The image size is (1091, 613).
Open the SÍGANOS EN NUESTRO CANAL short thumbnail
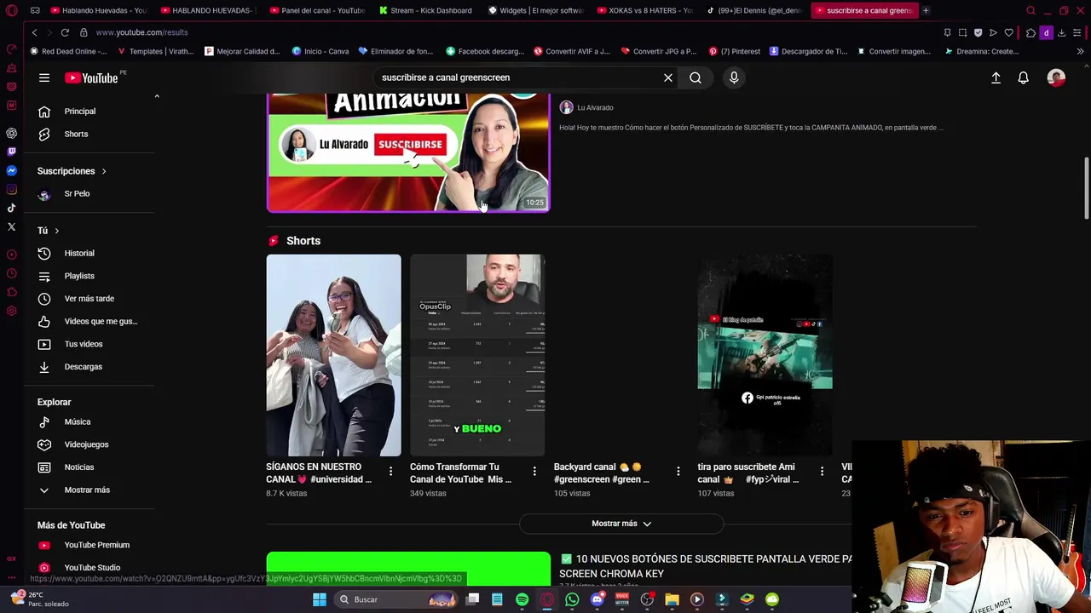click(333, 355)
